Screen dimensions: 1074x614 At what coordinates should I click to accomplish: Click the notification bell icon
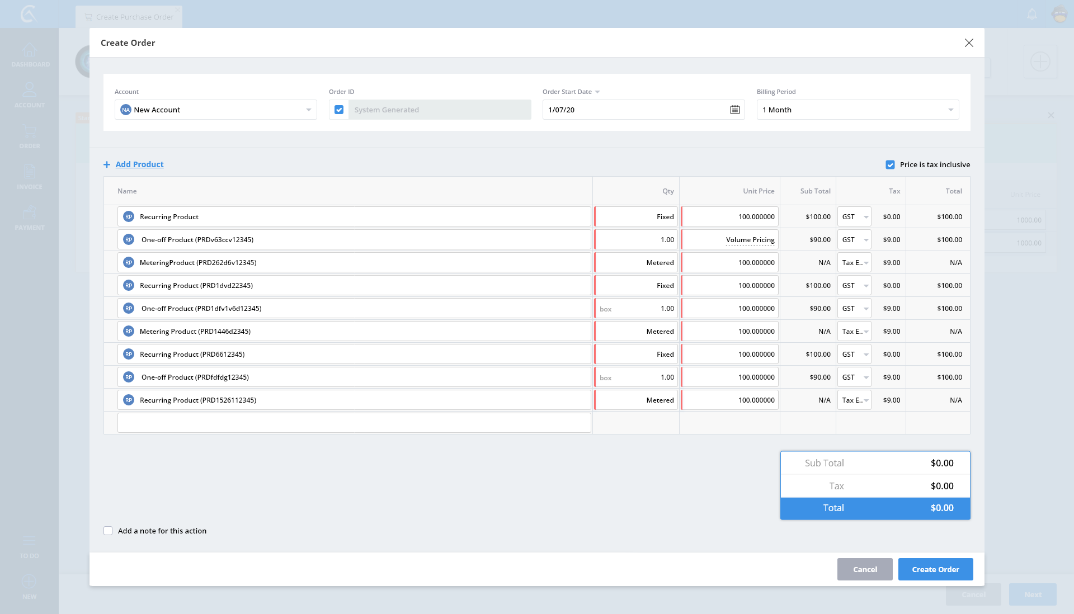point(1032,15)
